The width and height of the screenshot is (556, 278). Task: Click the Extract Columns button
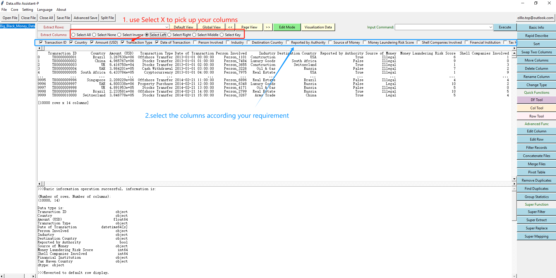pyautogui.click(x=54, y=35)
